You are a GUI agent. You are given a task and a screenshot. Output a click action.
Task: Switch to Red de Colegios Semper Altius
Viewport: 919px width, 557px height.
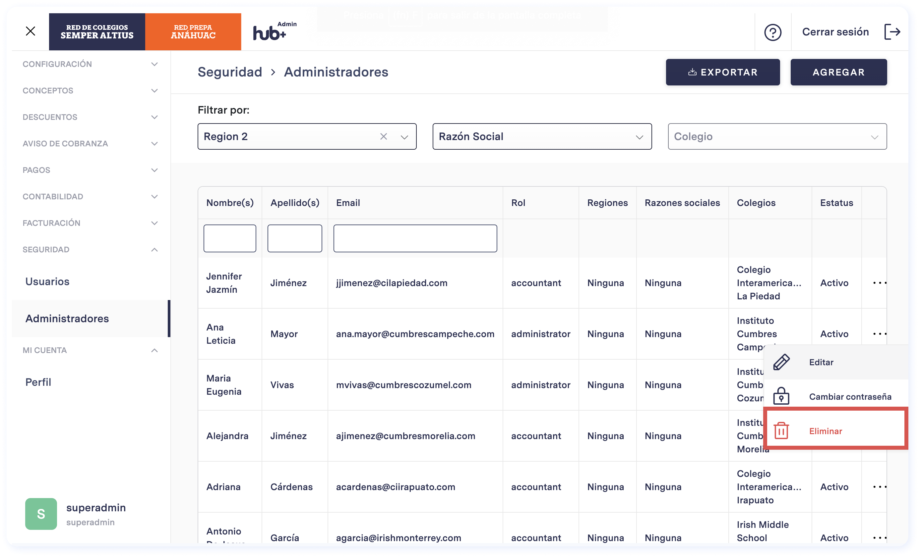point(97,32)
